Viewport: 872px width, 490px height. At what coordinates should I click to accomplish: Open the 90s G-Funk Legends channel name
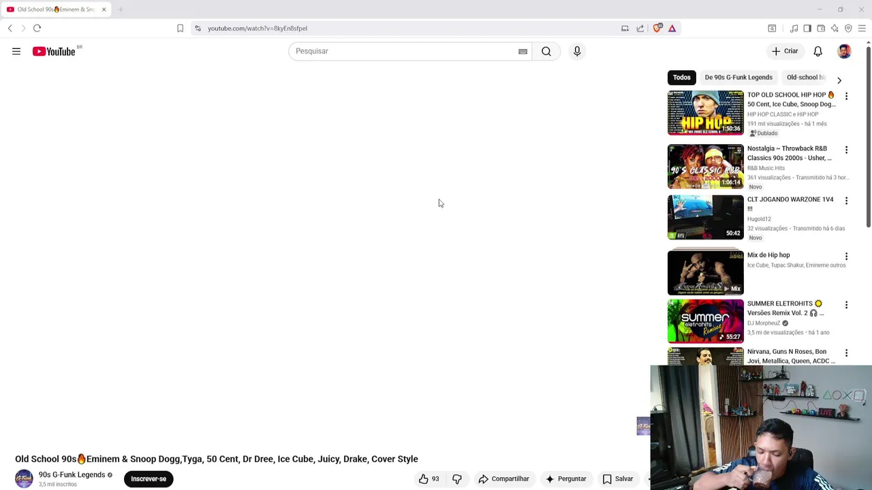(x=72, y=475)
